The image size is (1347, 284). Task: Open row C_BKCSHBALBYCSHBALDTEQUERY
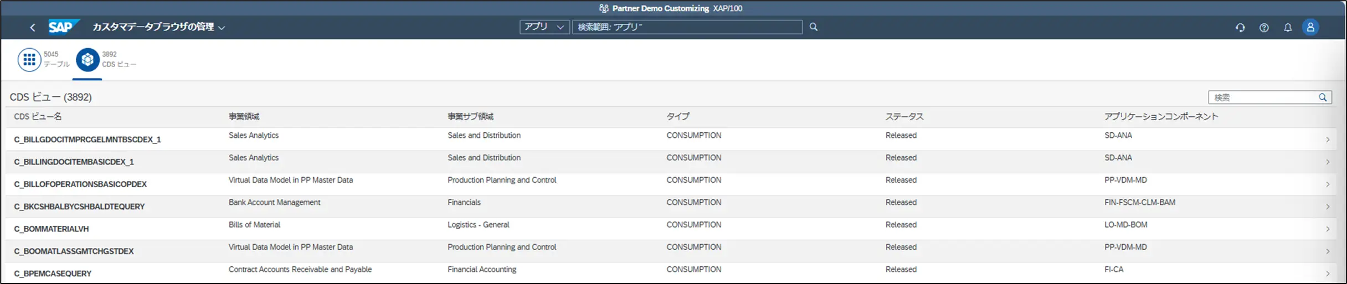click(x=671, y=206)
